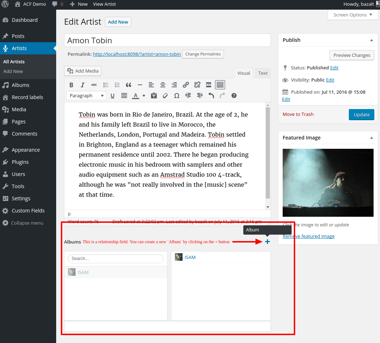
Task: Apply strikethrough formatting
Action: [94, 85]
